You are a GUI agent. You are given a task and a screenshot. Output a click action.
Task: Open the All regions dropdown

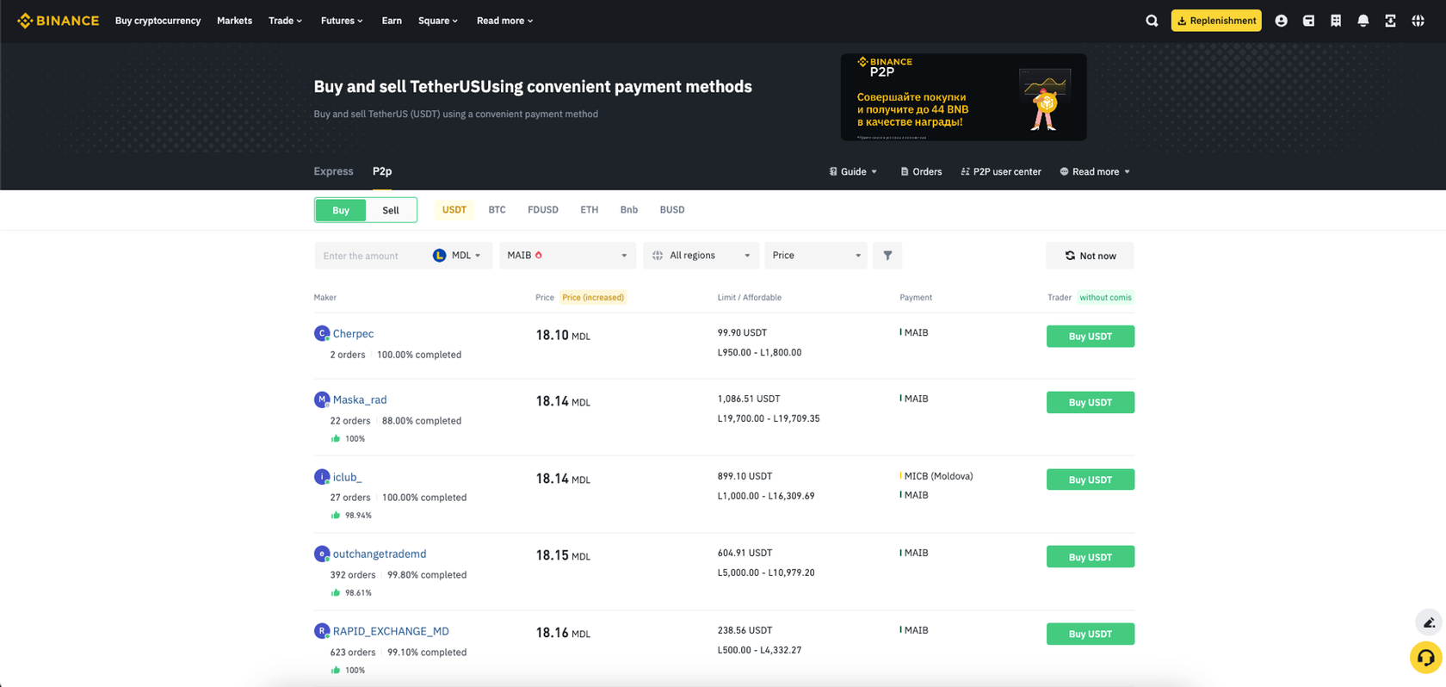coord(701,256)
